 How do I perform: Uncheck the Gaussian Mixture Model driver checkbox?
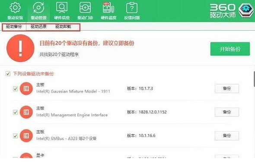[15, 89]
